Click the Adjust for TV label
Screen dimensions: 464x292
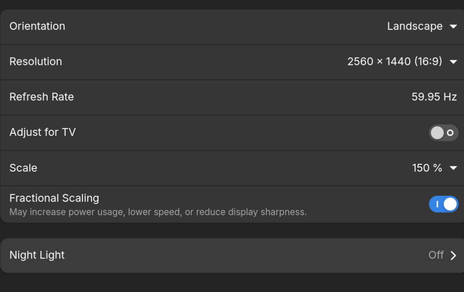tap(43, 132)
